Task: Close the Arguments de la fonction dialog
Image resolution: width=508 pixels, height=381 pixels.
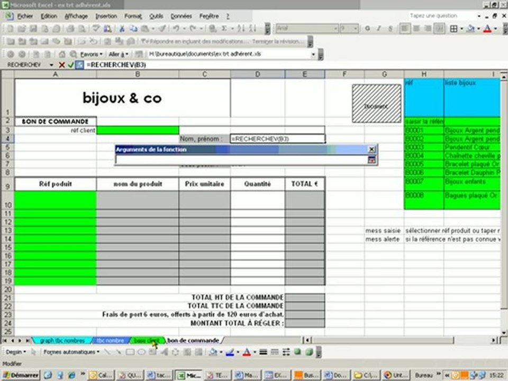Action: tap(371, 149)
